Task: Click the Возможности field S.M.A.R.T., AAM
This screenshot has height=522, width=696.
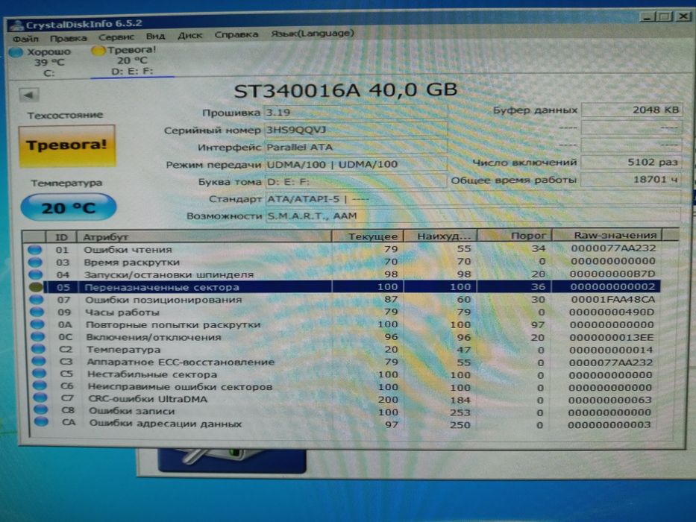Action: click(x=473, y=216)
